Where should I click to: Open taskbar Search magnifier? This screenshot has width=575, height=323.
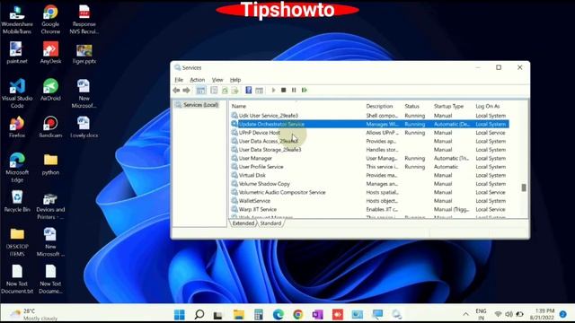click(x=199, y=314)
